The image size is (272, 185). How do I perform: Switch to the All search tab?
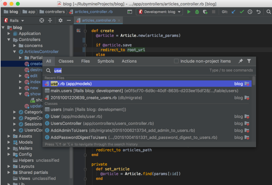pyautogui.click(x=49, y=61)
